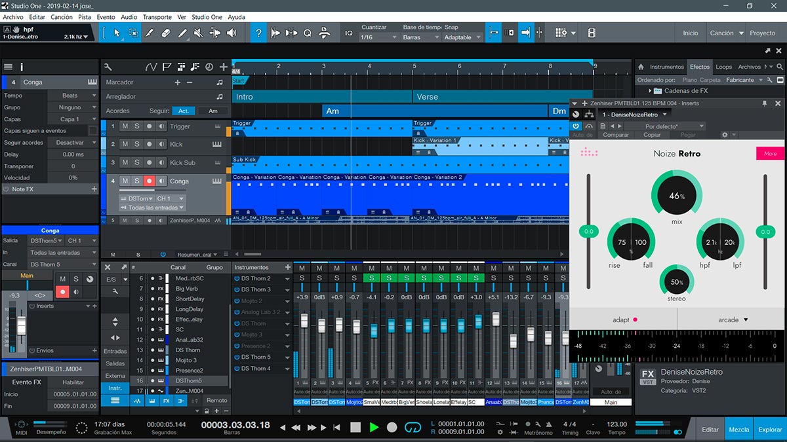This screenshot has height=442, width=787.
Task: Select the Split tool
Action: pyautogui.click(x=150, y=33)
